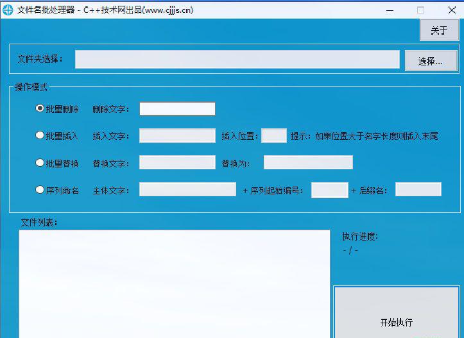Click the 替换为 input box
464x338 pixels.
click(308, 162)
